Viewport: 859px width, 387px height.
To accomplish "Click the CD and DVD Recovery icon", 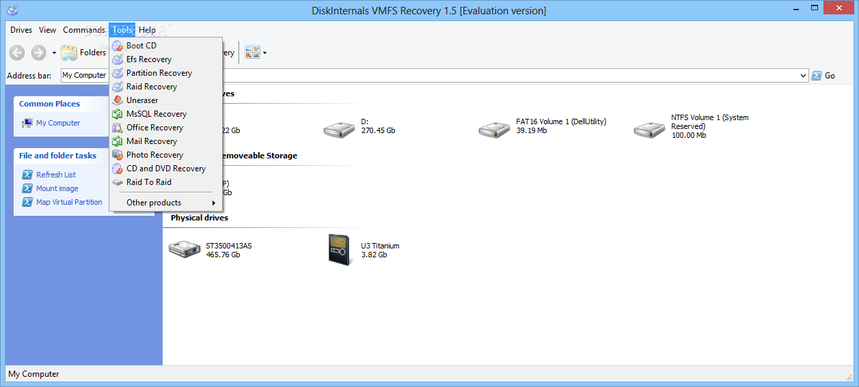I will 117,169.
